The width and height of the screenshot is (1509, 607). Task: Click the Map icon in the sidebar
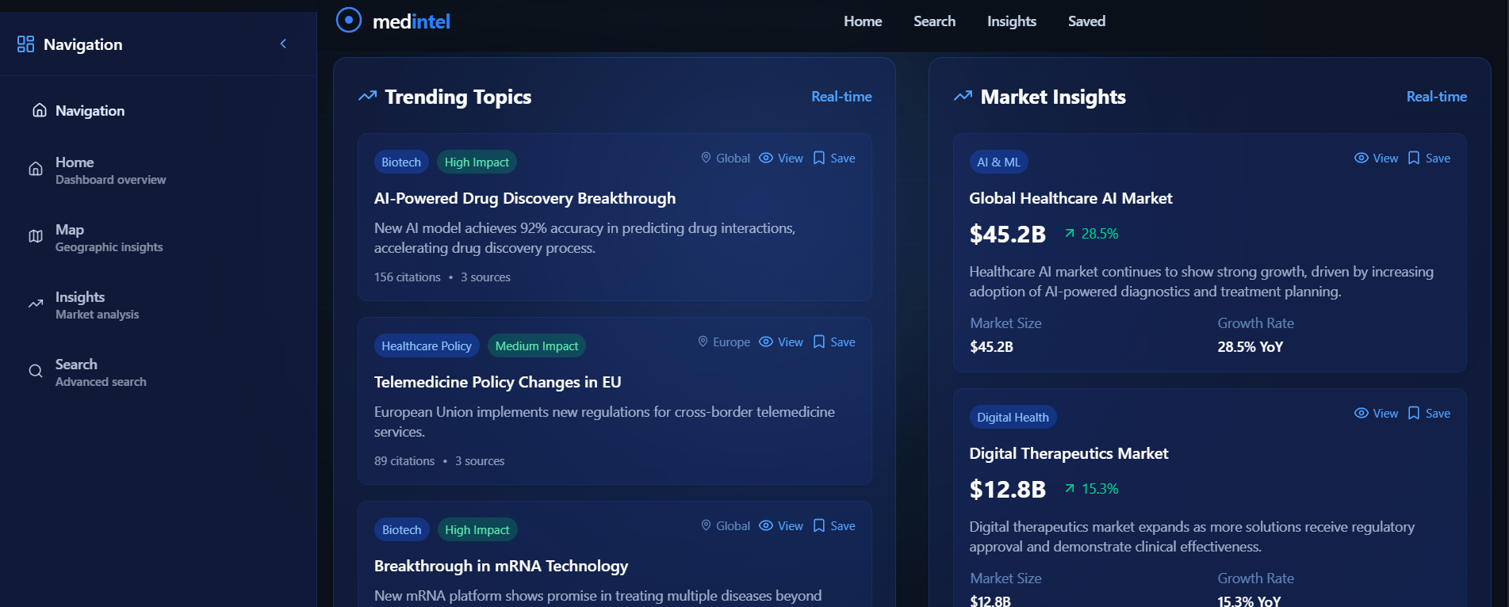[36, 236]
